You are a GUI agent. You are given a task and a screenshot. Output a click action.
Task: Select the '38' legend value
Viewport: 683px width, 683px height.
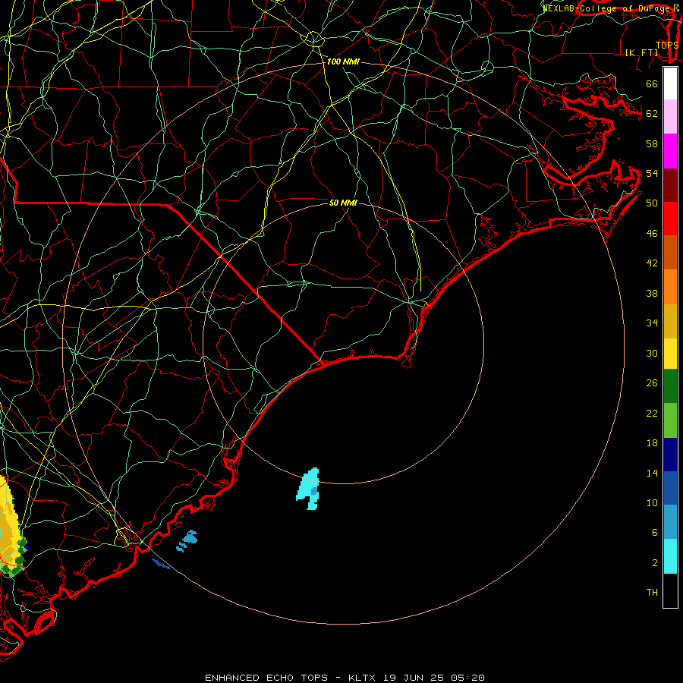click(x=652, y=293)
